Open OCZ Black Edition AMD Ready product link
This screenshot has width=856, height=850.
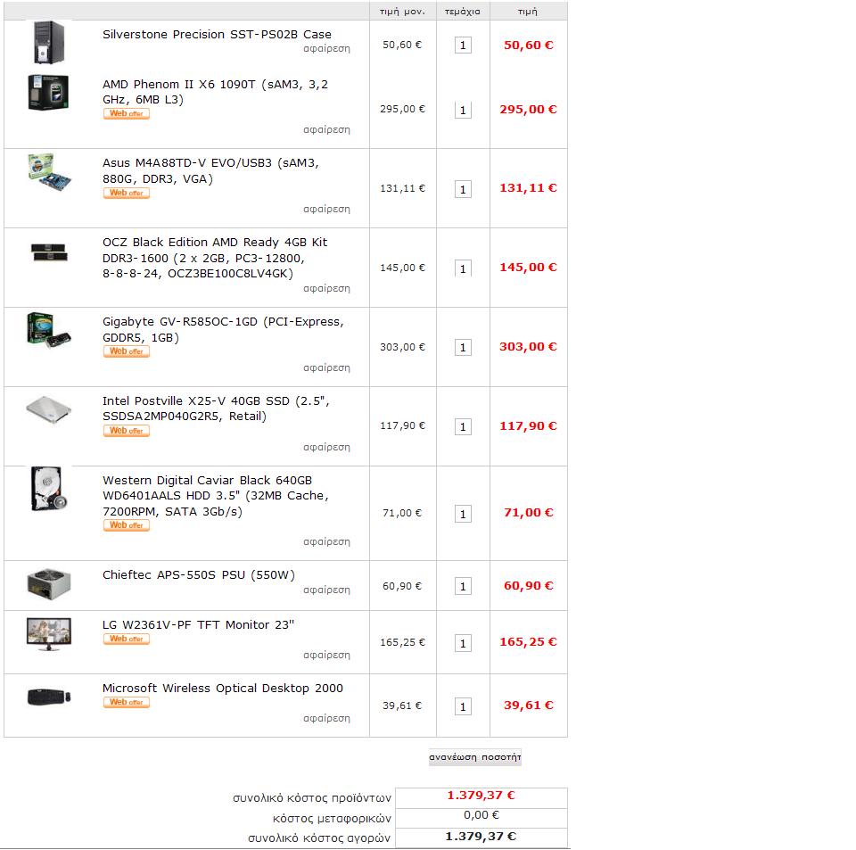tap(215, 258)
